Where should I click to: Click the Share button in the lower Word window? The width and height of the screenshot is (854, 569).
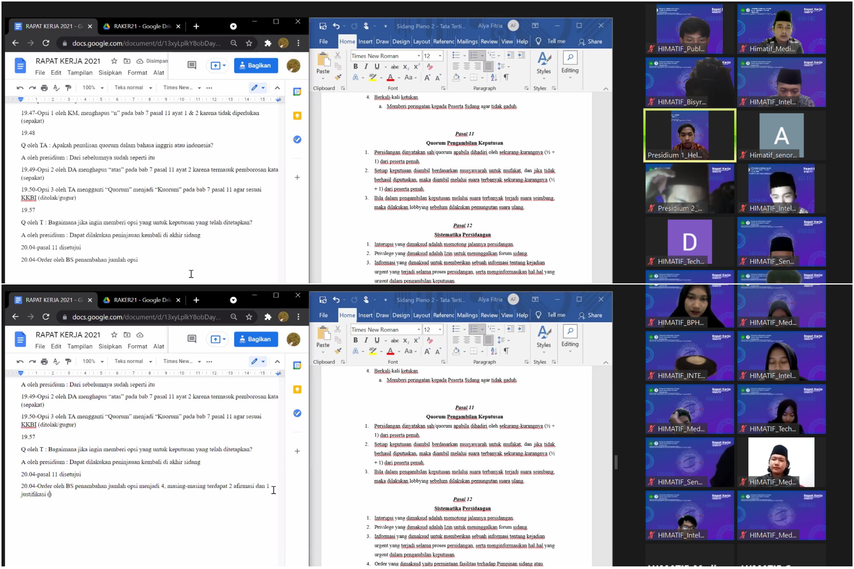pos(591,315)
